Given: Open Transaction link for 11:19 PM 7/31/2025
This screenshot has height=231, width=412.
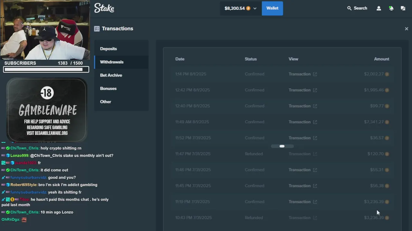Looking at the screenshot, I should (303, 202).
